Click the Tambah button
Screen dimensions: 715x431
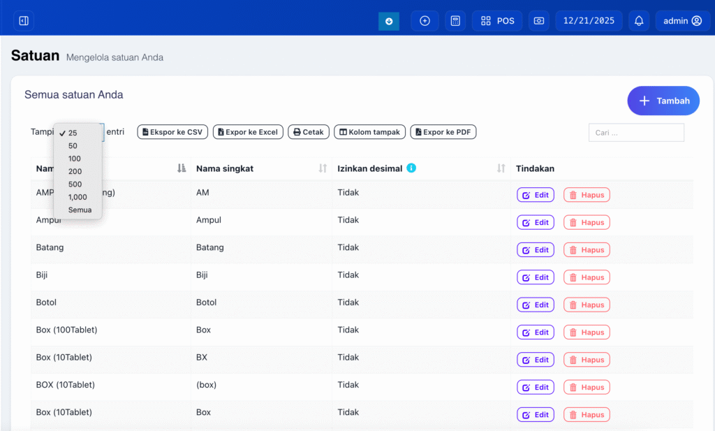663,101
